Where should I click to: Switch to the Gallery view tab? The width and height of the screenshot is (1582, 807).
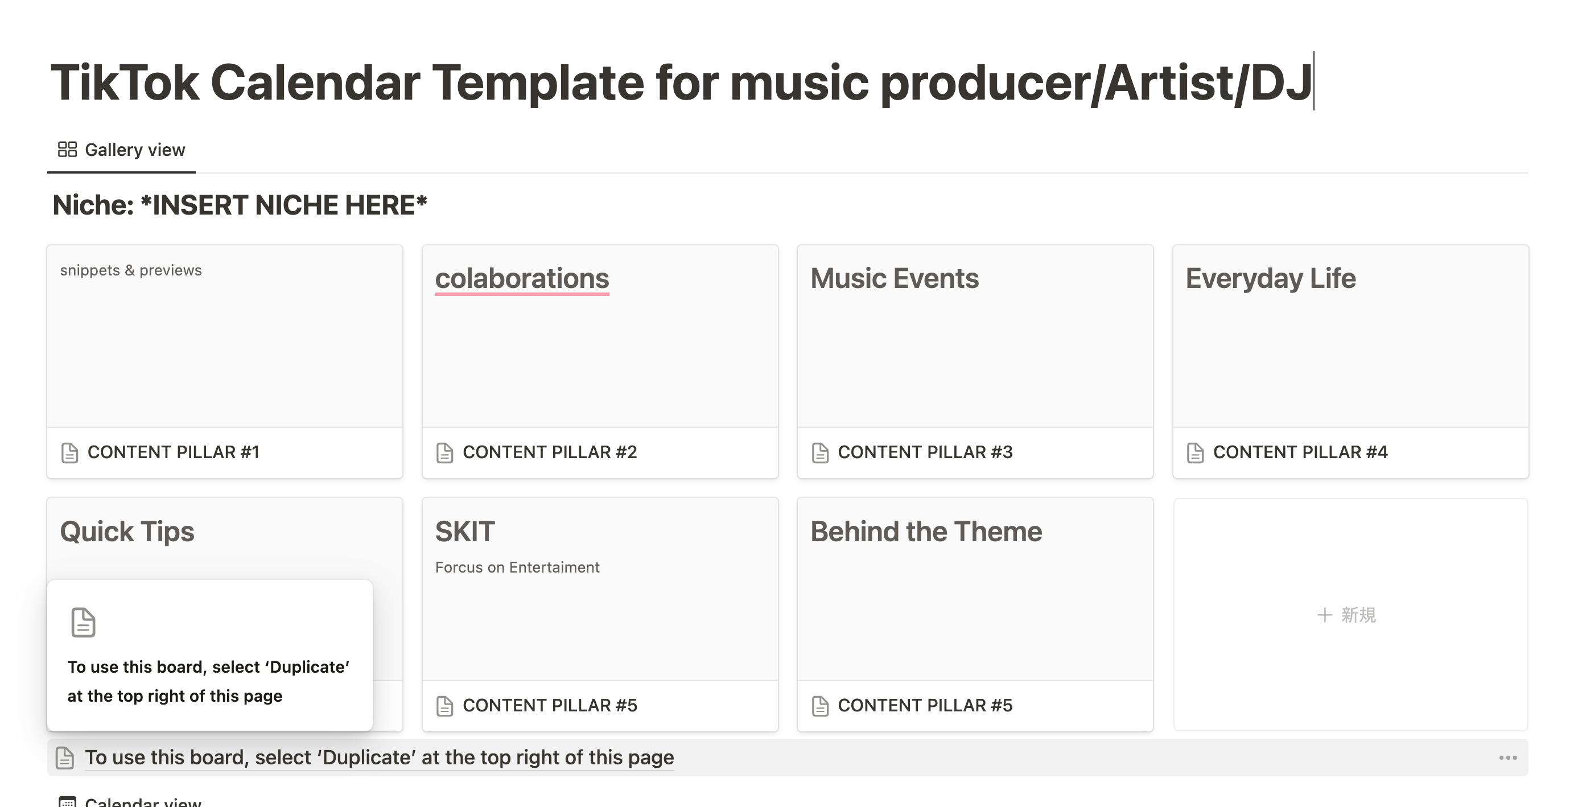tap(134, 150)
